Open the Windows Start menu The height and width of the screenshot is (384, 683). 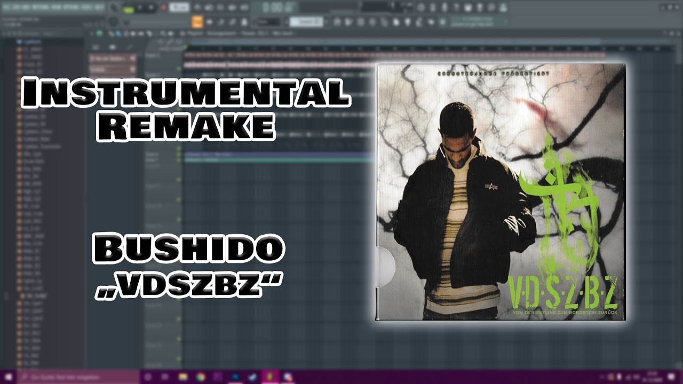[9, 377]
